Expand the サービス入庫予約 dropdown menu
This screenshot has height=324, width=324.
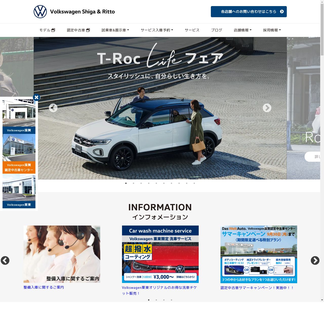pyautogui.click(x=157, y=30)
